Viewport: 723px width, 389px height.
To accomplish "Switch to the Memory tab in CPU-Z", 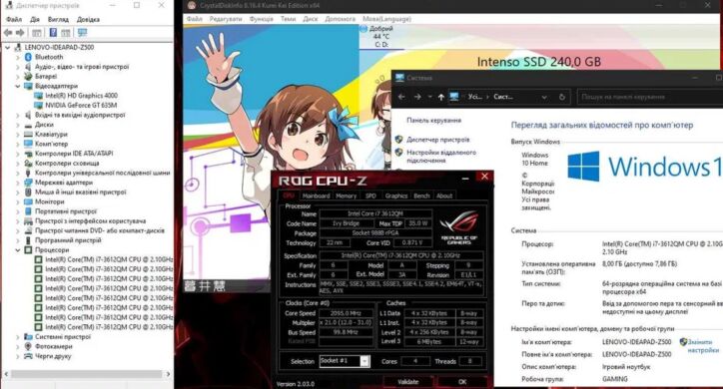I will (346, 195).
